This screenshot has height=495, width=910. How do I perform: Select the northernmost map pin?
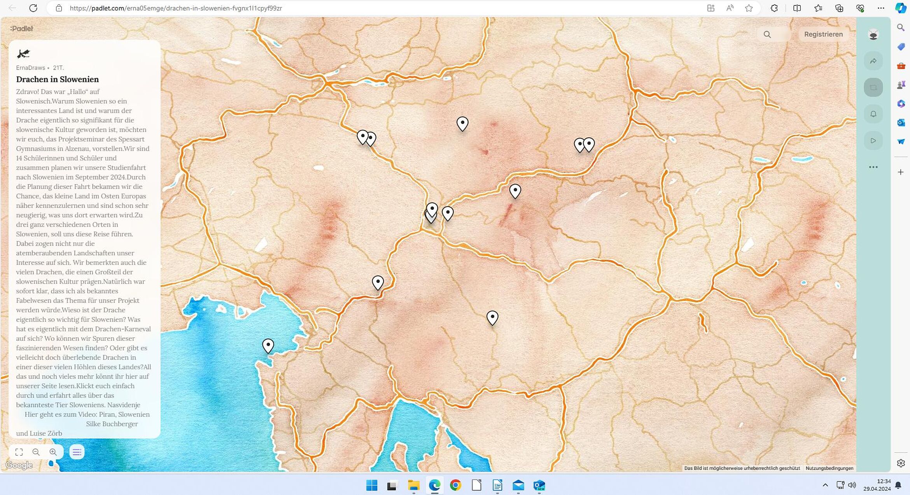coord(462,123)
